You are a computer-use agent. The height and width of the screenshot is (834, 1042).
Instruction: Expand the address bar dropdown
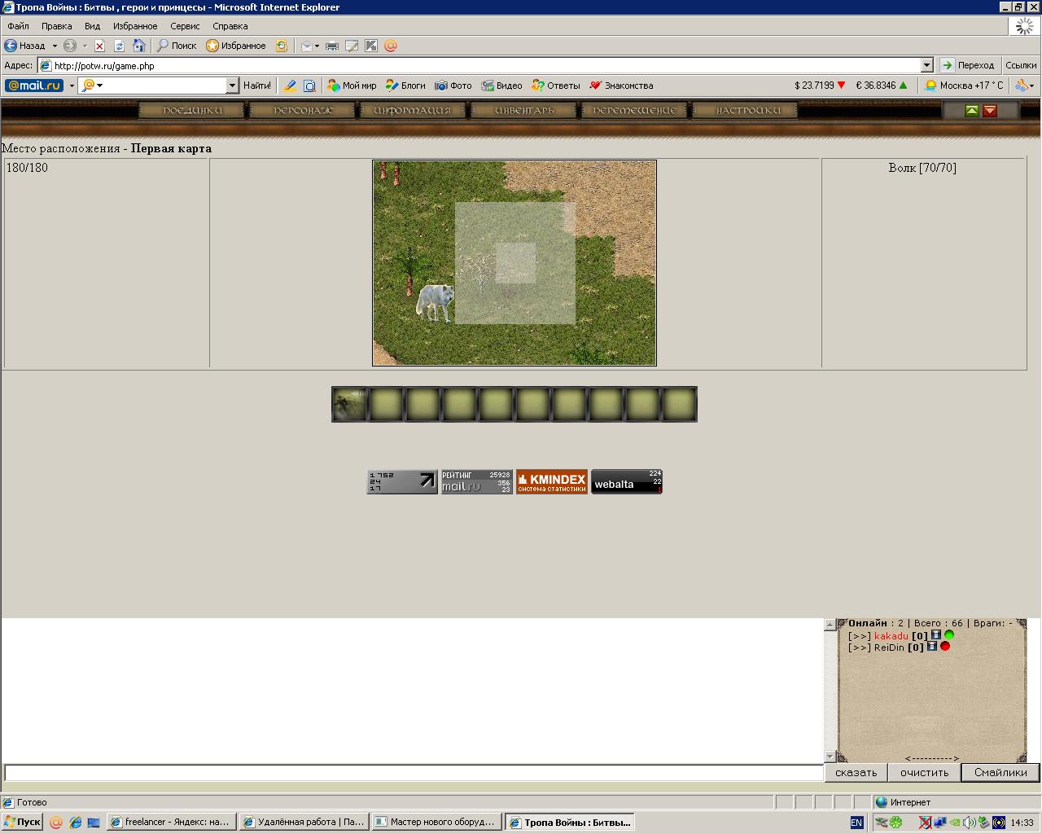926,65
